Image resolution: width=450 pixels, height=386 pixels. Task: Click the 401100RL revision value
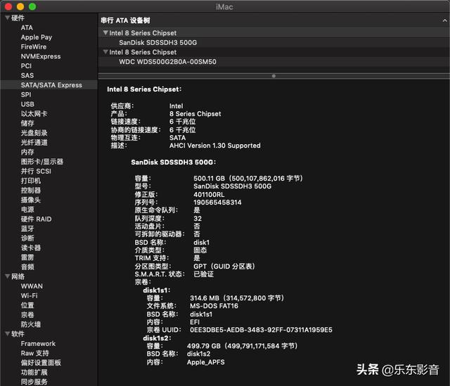pos(209,194)
